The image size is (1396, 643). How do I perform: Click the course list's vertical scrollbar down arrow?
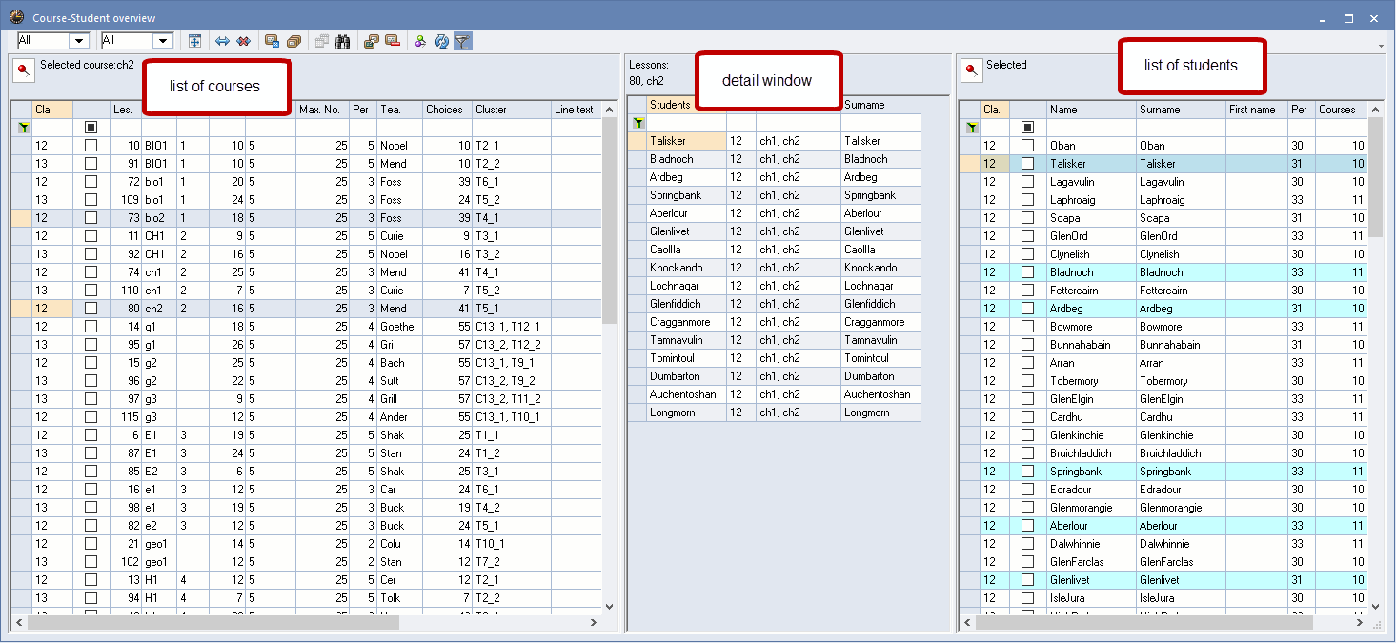(x=610, y=606)
